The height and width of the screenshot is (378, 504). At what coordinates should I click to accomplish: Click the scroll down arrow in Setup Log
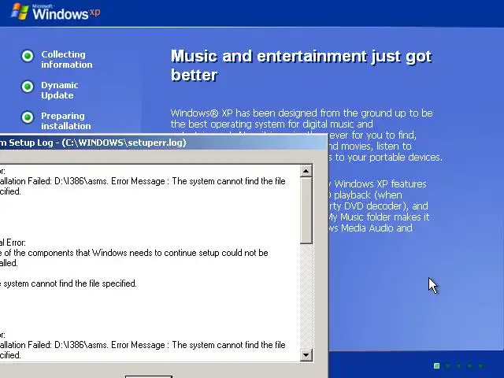pyautogui.click(x=306, y=355)
